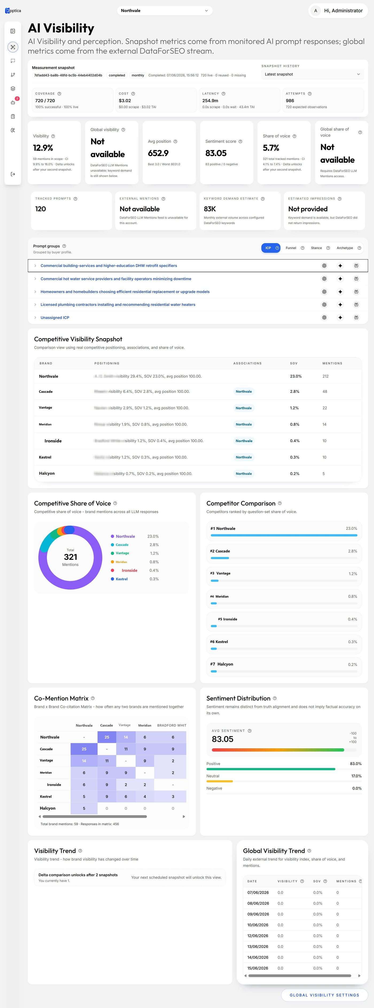The height and width of the screenshot is (1008, 374).
Task: Expand Licensed plumbing contractors row chevron
Action: pyautogui.click(x=35, y=305)
